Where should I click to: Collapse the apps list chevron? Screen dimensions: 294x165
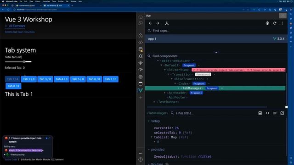tap(216, 52)
